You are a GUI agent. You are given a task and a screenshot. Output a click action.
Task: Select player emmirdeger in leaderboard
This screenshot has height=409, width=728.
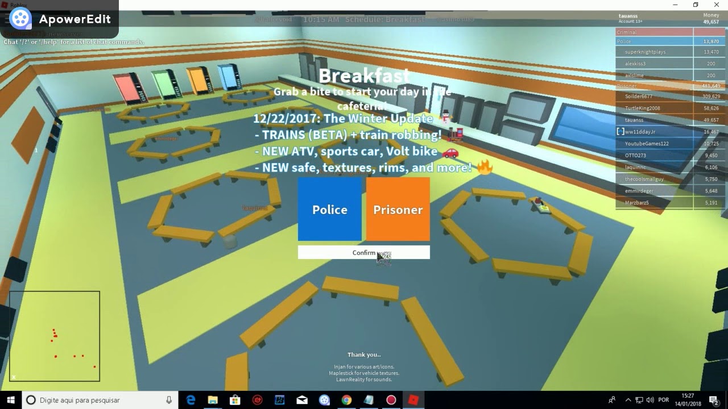tap(669, 191)
